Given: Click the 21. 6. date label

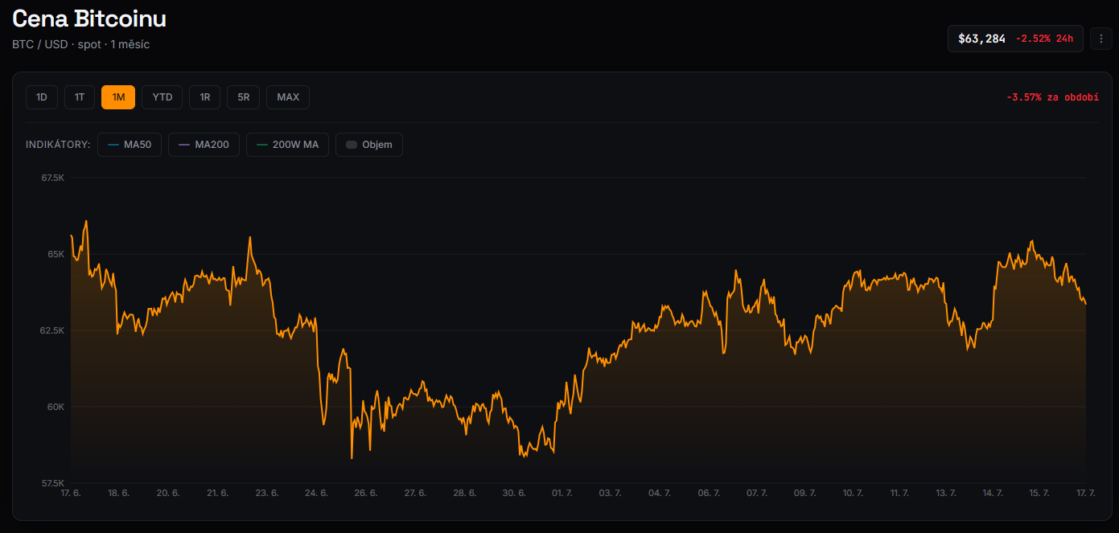Looking at the screenshot, I should [x=218, y=493].
